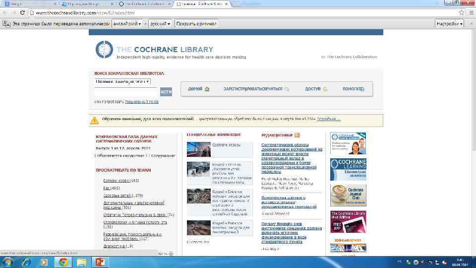The height and width of the screenshot is (268, 476).
Task: Open the topic link with count (74)
Action: [x=139, y=215]
